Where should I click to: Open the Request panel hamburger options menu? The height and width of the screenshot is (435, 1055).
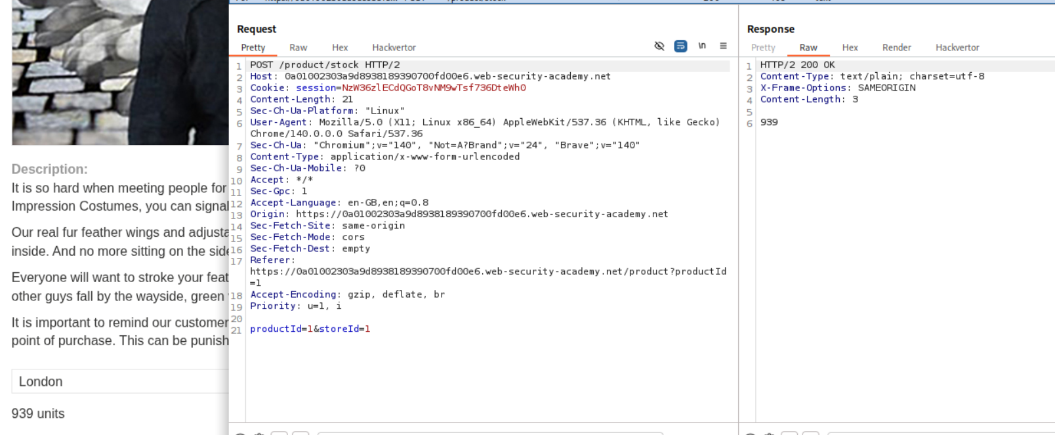tap(723, 46)
